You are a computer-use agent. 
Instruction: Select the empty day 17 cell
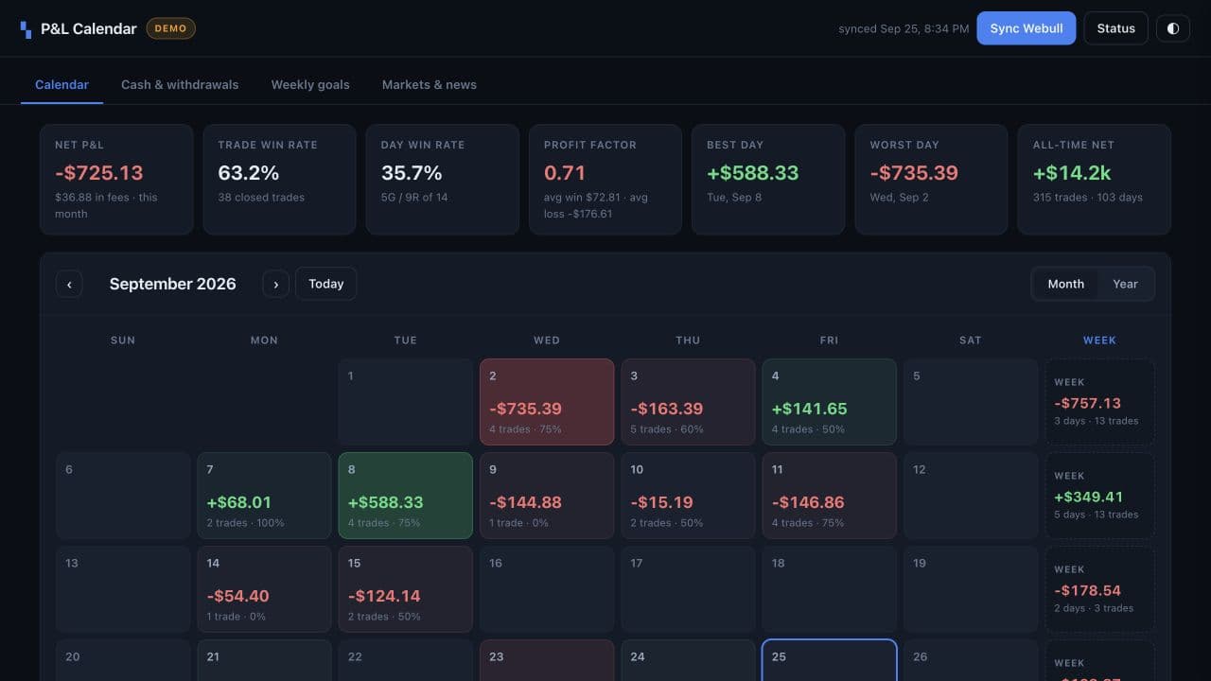point(688,589)
